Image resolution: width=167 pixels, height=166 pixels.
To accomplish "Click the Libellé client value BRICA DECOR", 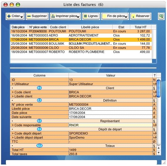I will (111, 96).
